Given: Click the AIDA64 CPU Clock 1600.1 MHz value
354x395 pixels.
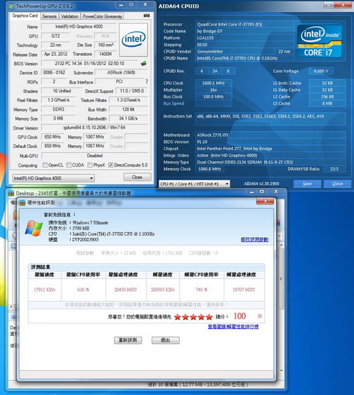Looking at the screenshot, I should click(x=213, y=83).
